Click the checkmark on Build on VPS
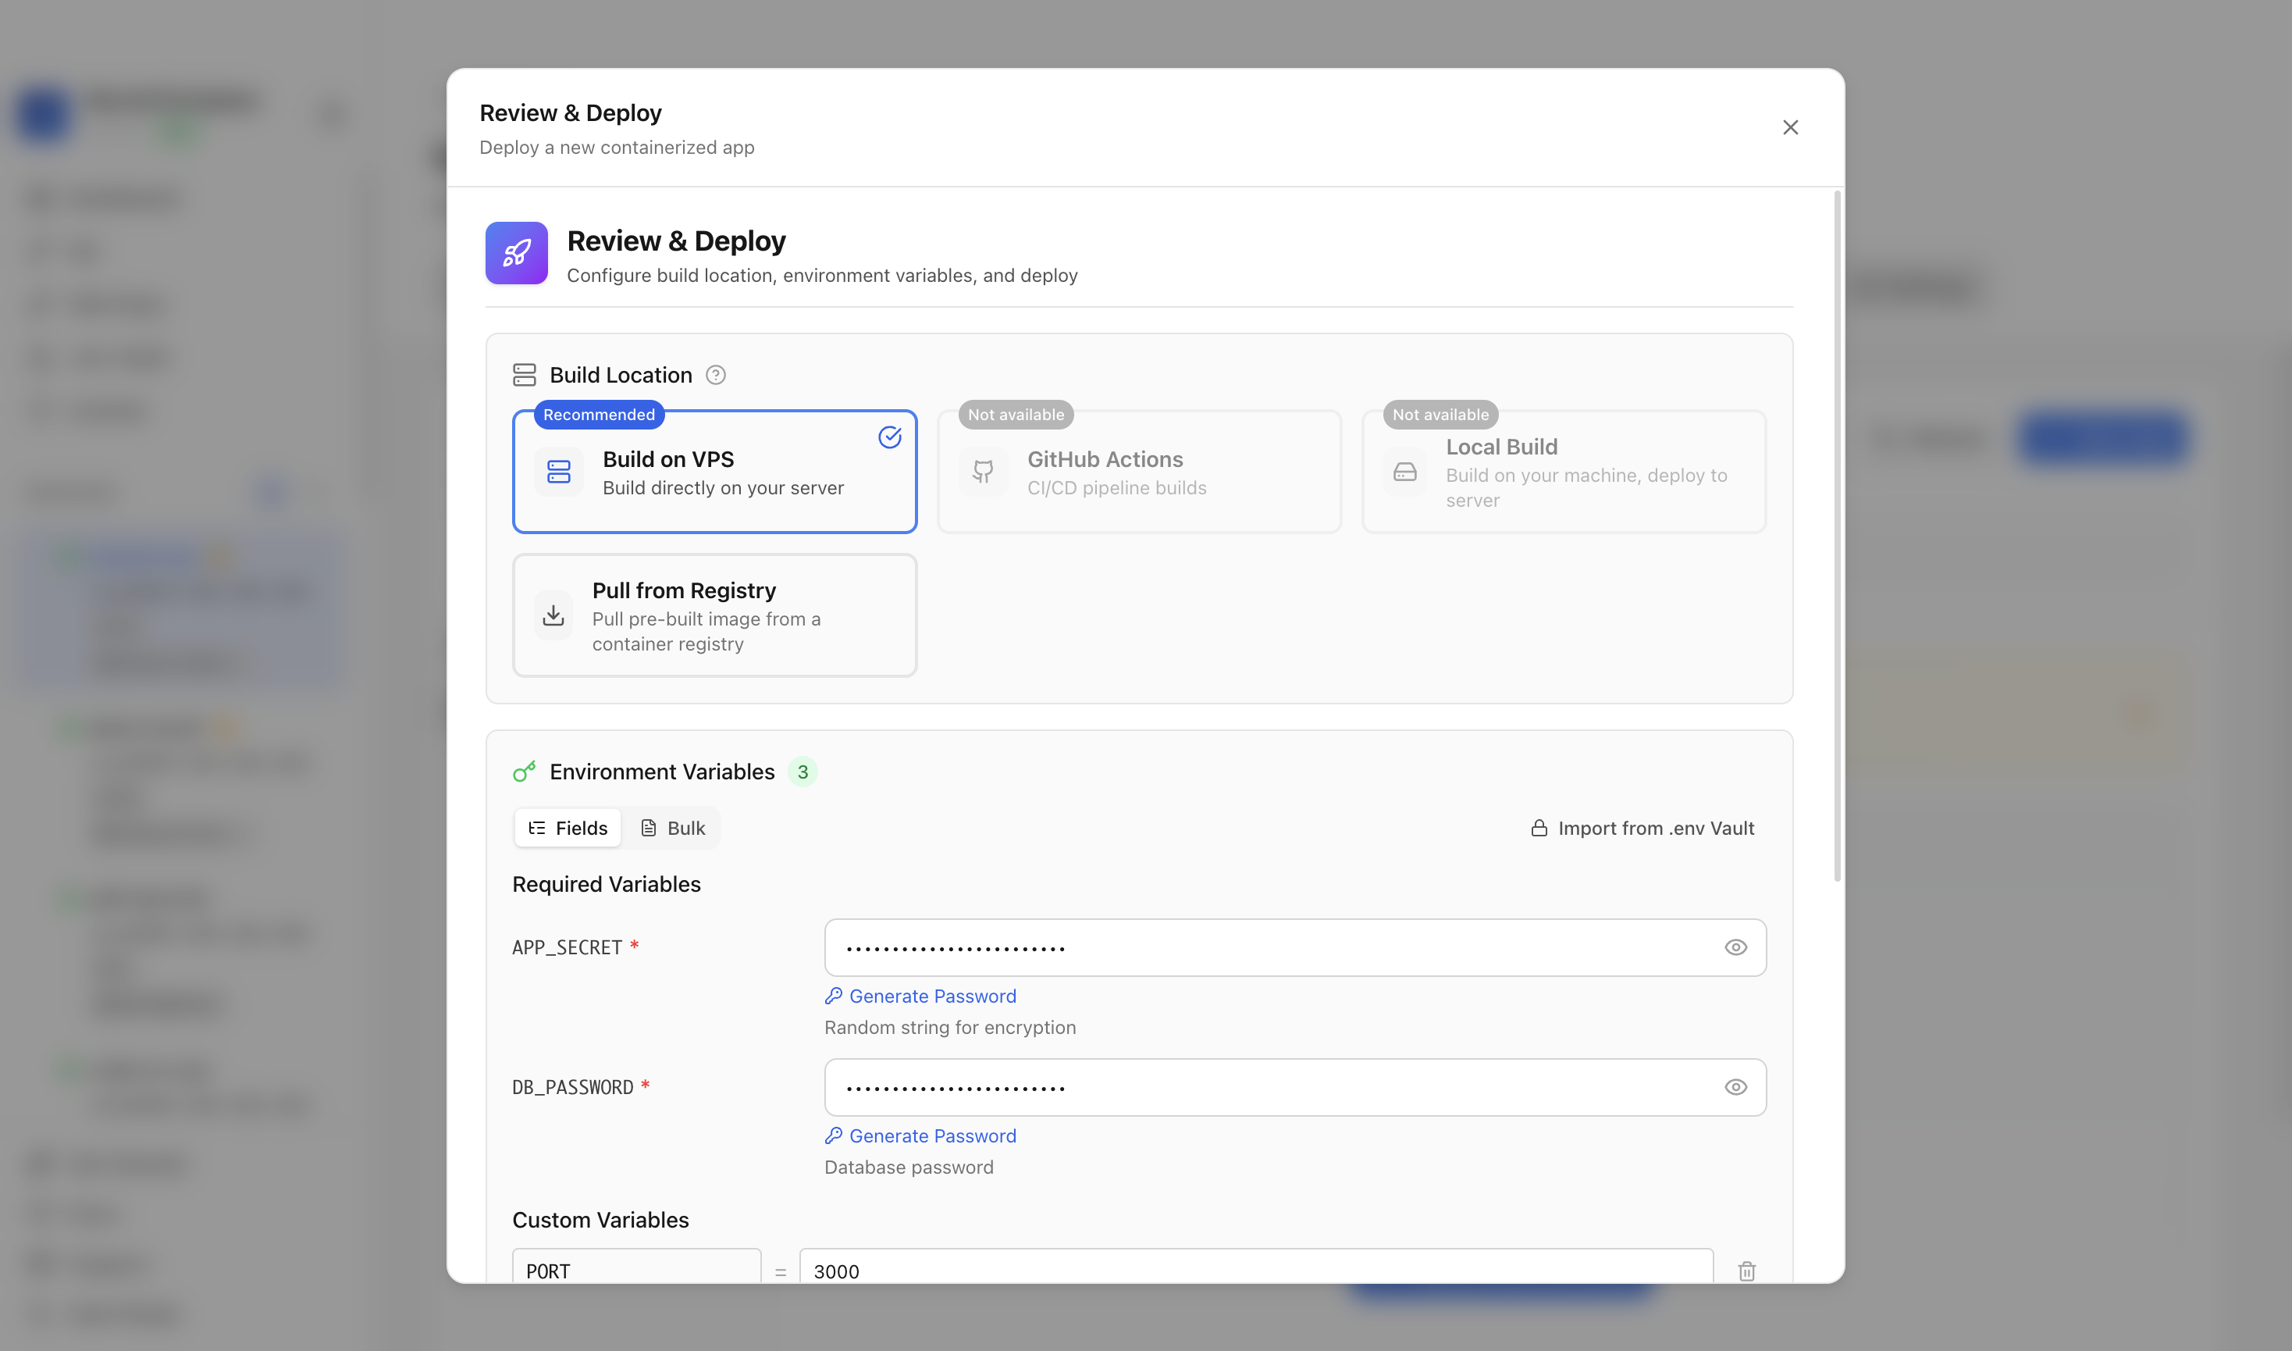This screenshot has width=2292, height=1351. 889,437
